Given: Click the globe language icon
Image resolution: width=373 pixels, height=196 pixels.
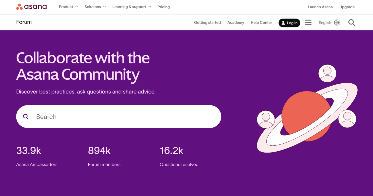Looking at the screenshot, I should [x=337, y=22].
